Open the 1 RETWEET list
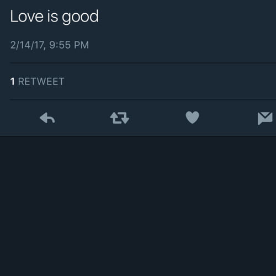 point(37,81)
